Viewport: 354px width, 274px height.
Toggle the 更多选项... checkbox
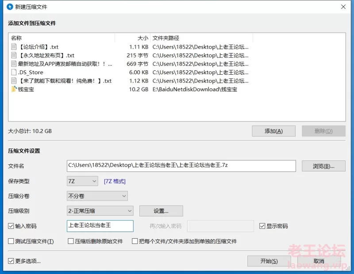click(11, 261)
